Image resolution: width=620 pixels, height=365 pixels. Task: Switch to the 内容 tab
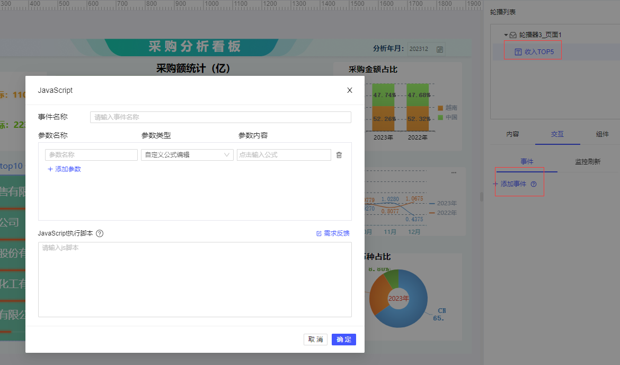tap(512, 134)
